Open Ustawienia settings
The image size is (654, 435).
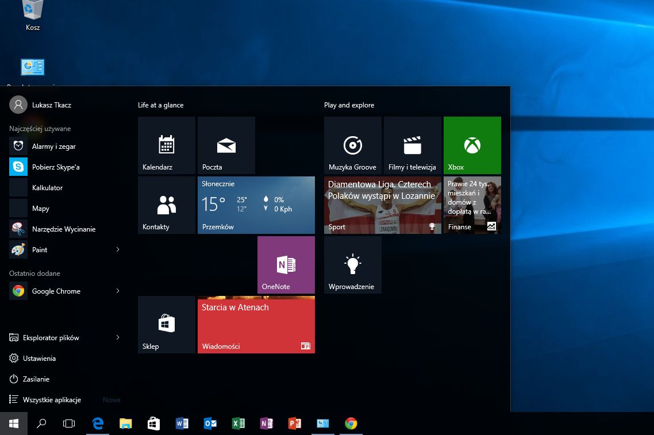pyautogui.click(x=39, y=359)
